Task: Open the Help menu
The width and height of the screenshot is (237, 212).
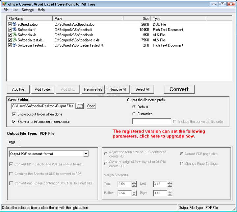Action: [41, 10]
